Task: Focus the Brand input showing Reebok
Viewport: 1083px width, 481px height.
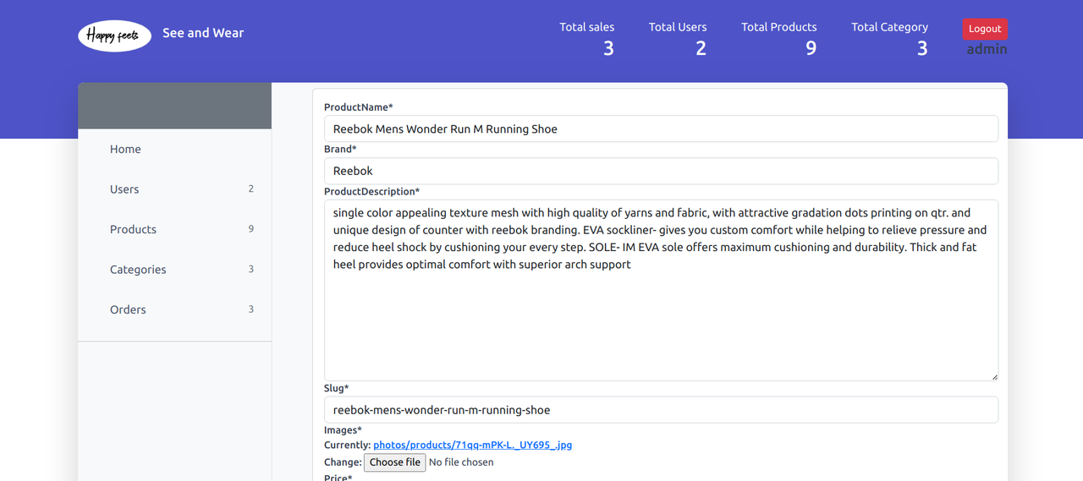Action: click(x=661, y=171)
